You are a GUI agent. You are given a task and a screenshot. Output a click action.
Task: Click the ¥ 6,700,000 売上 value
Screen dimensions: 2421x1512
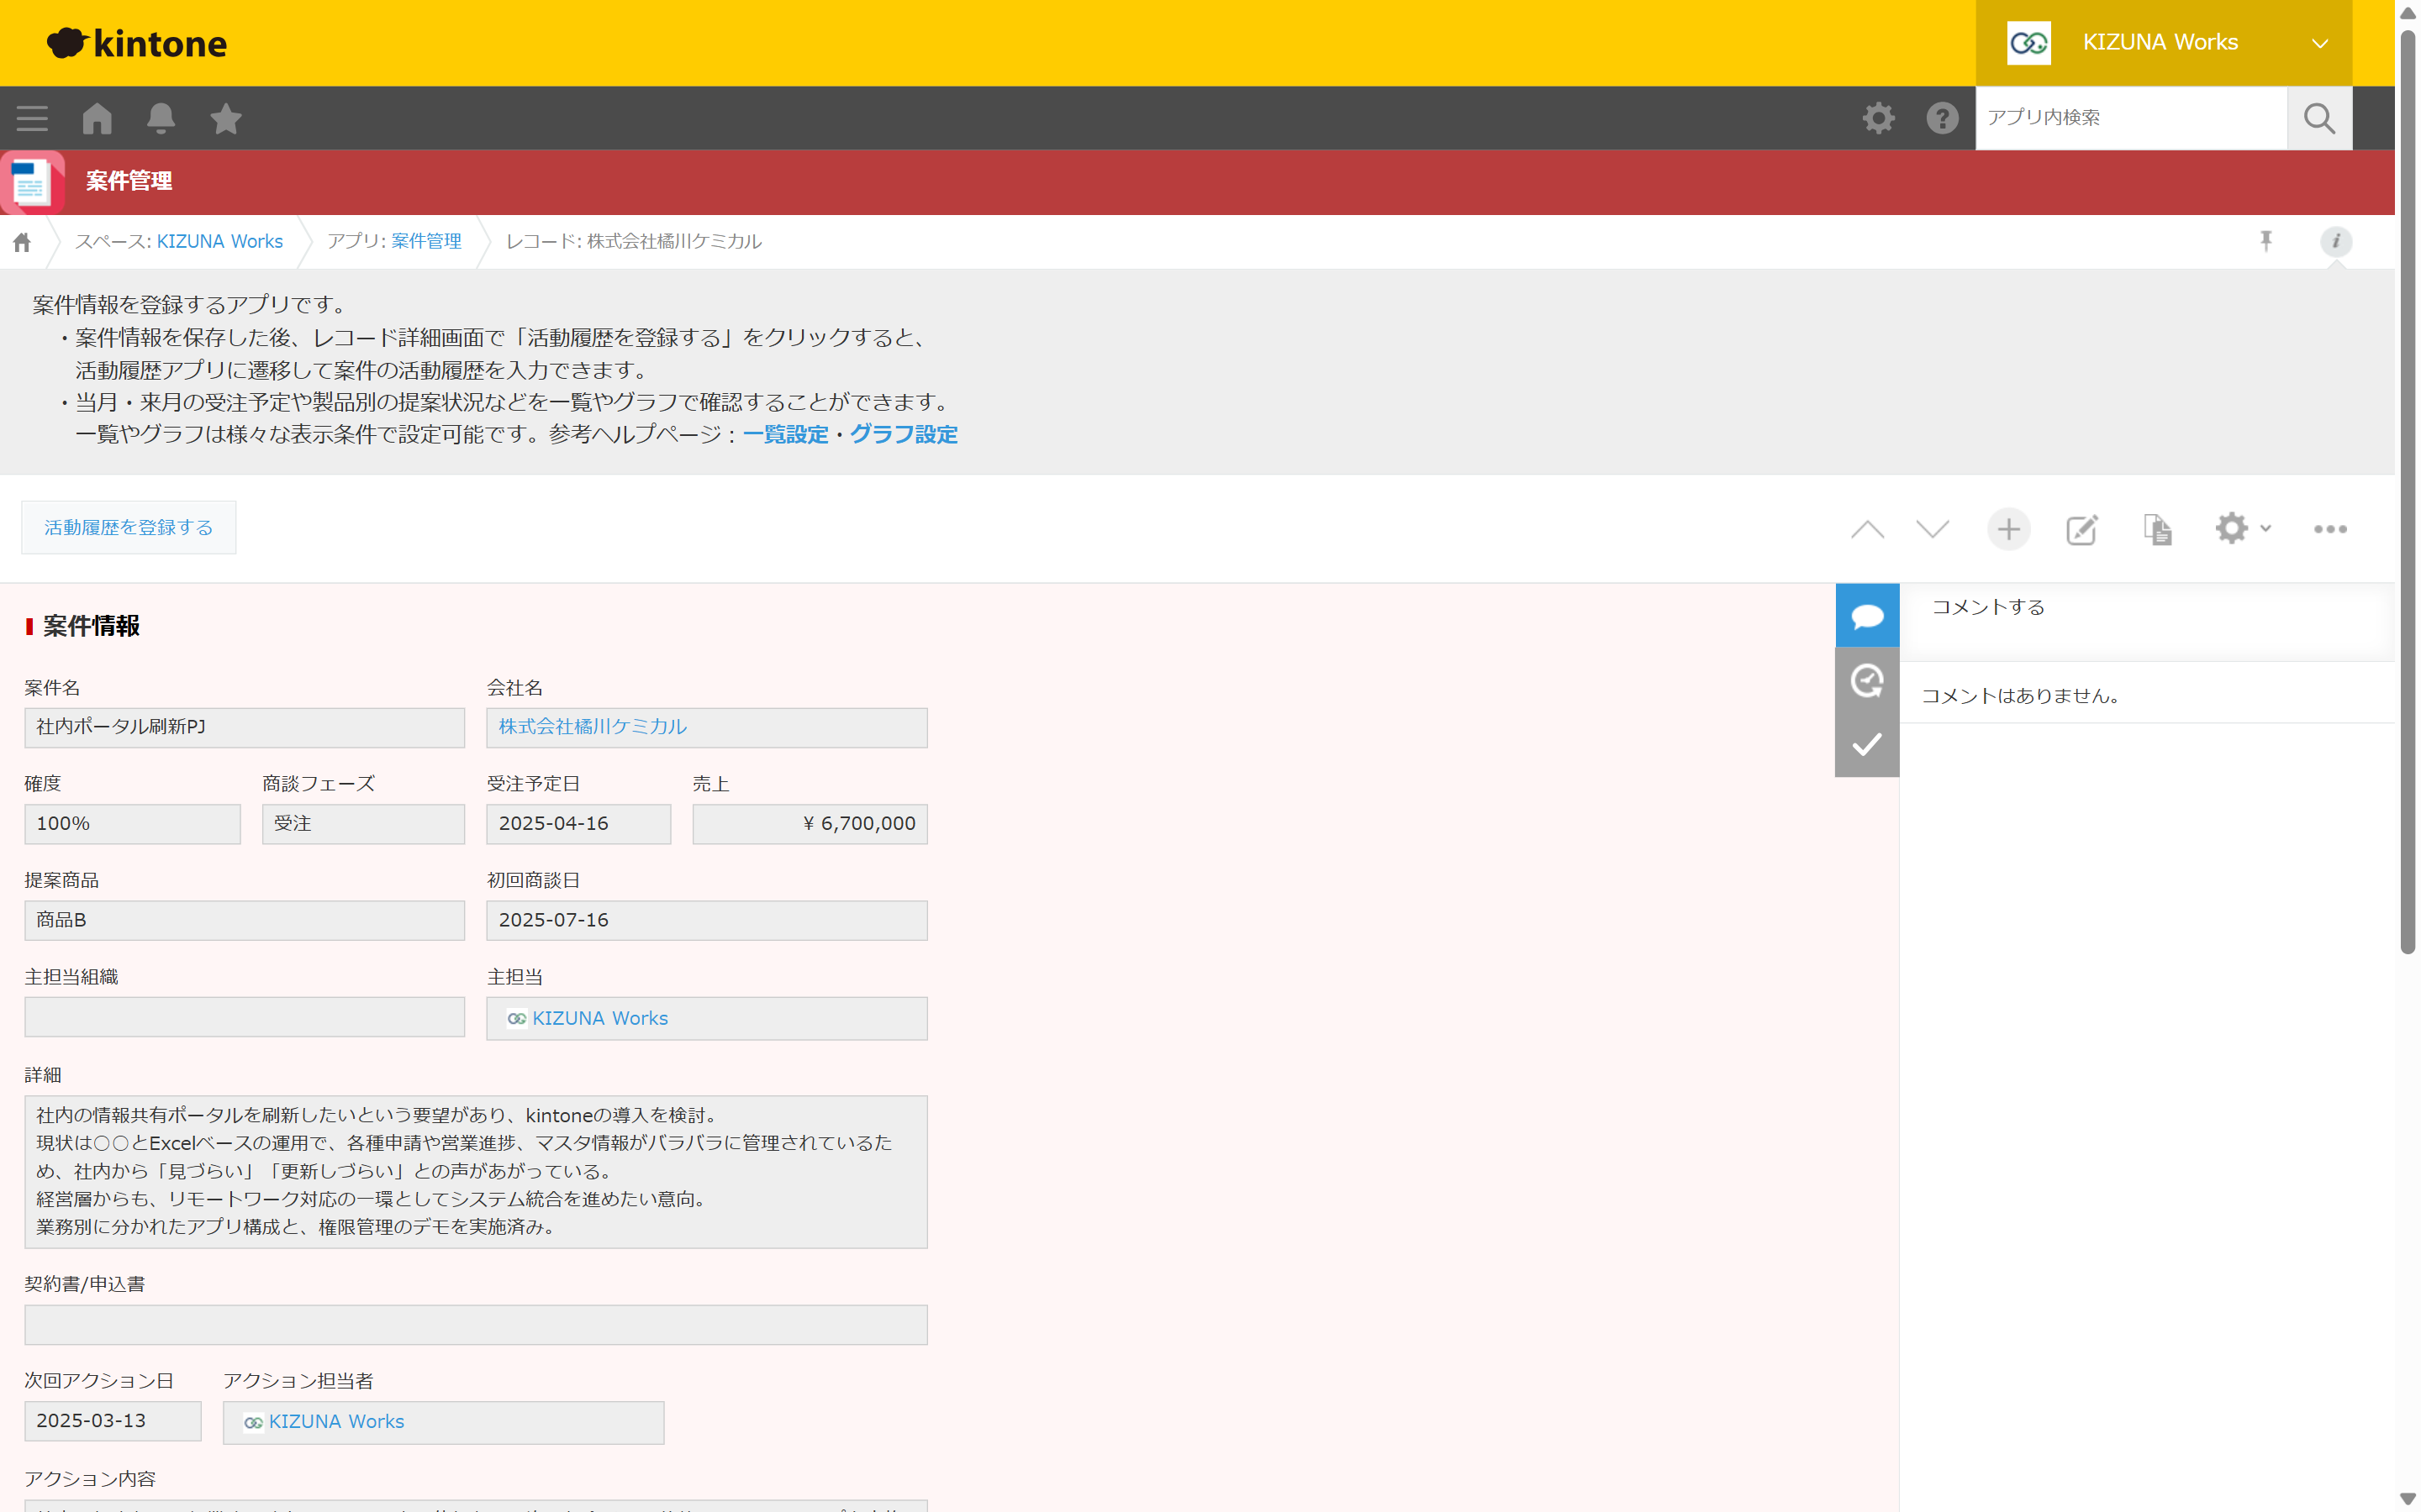pos(810,824)
